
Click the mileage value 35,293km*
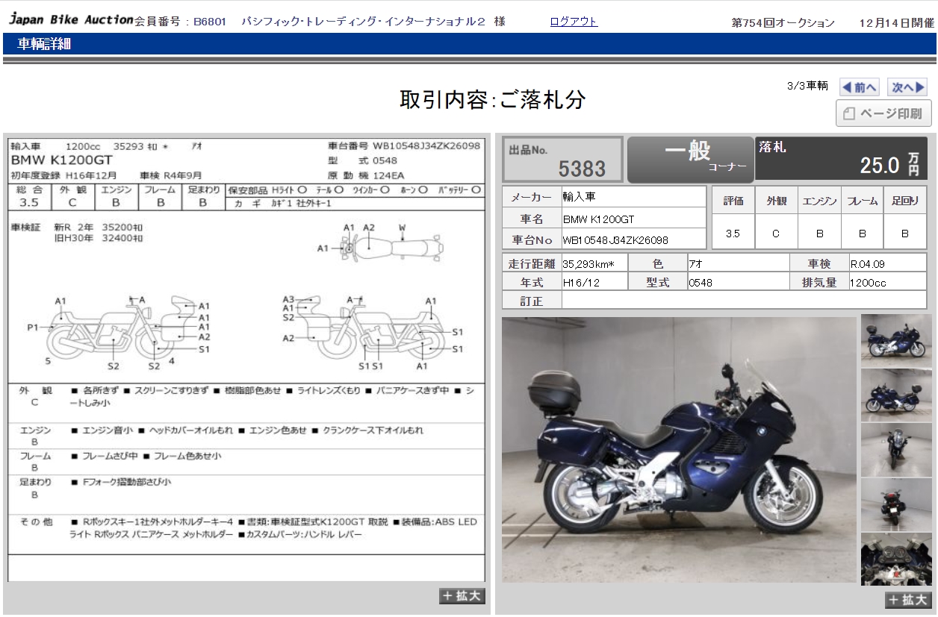[x=589, y=263]
